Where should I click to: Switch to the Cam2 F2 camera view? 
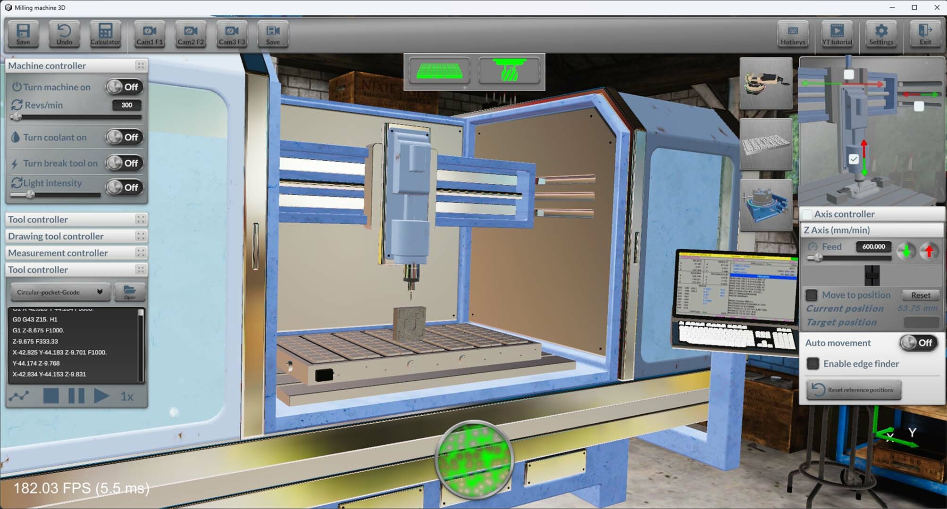pos(191,34)
